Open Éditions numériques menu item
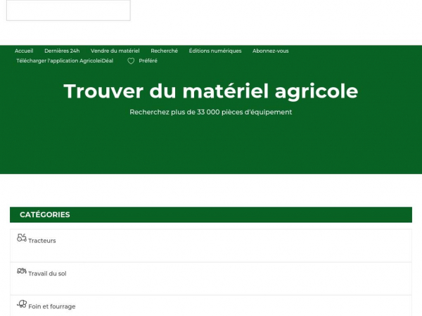 (x=215, y=51)
